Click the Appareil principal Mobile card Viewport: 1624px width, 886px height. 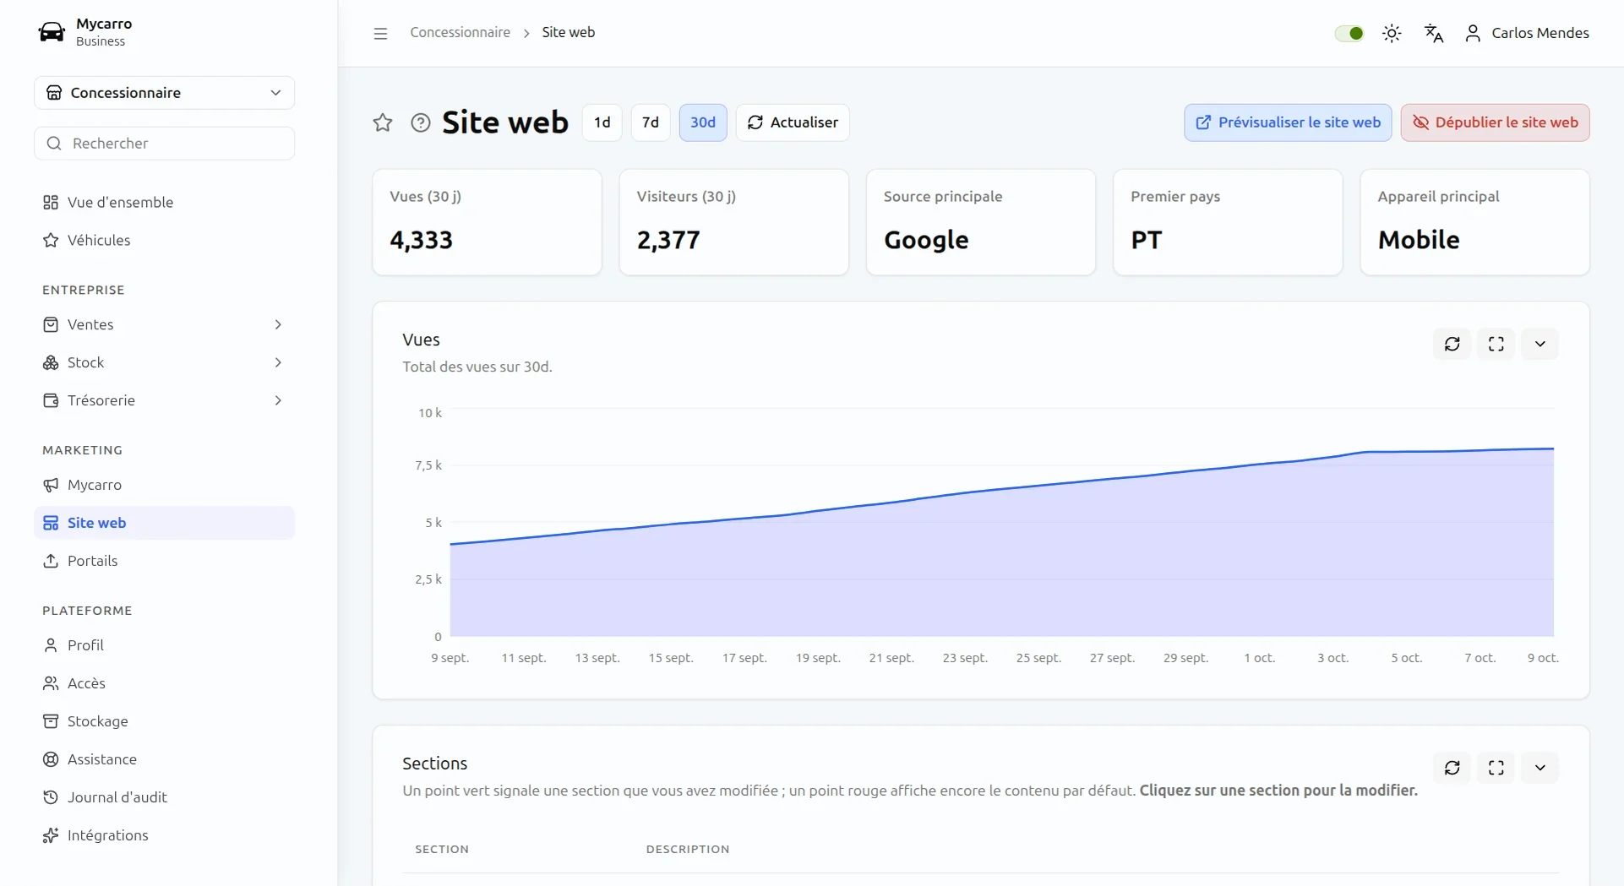[1475, 222]
